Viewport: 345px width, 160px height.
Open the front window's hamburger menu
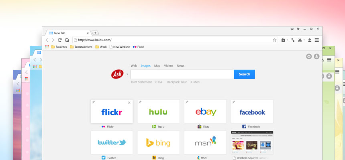[x=316, y=40]
